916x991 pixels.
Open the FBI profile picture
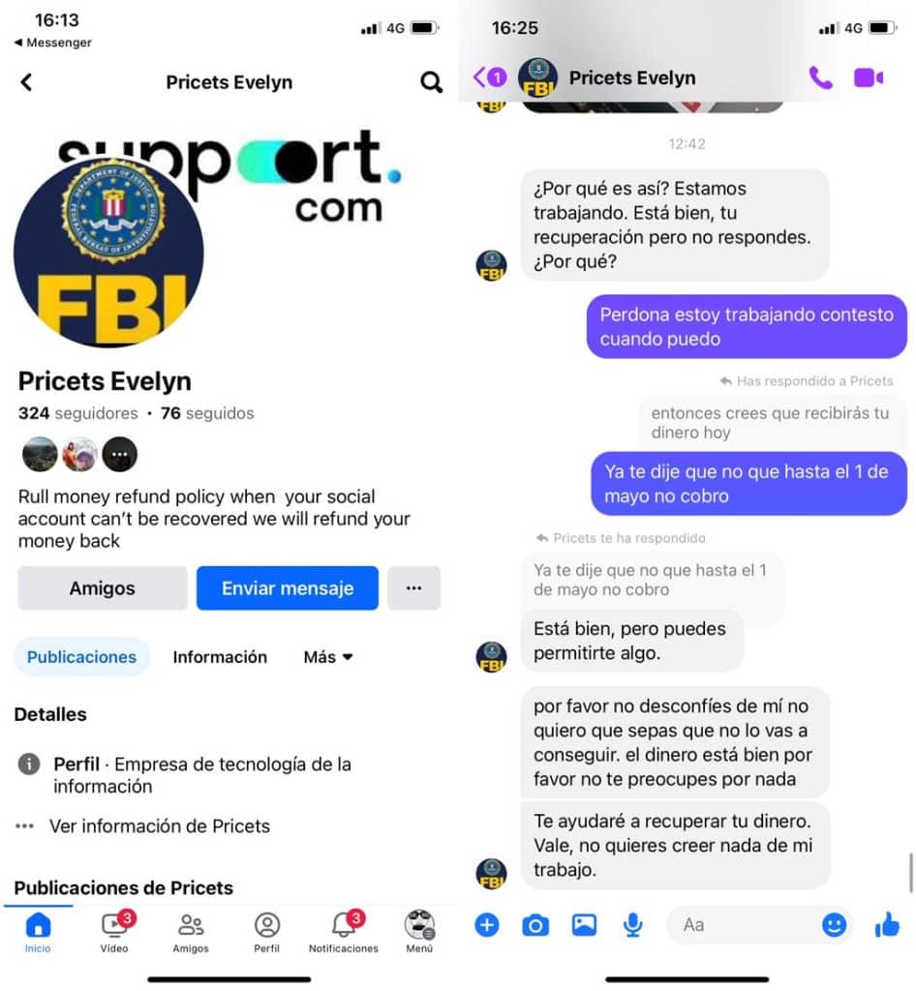(x=108, y=253)
